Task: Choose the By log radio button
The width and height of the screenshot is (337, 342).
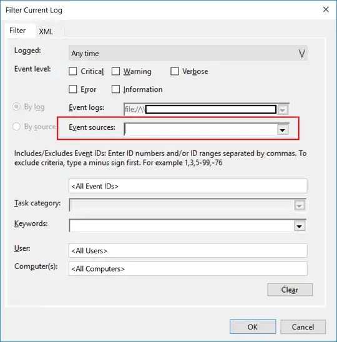Action: coord(16,107)
